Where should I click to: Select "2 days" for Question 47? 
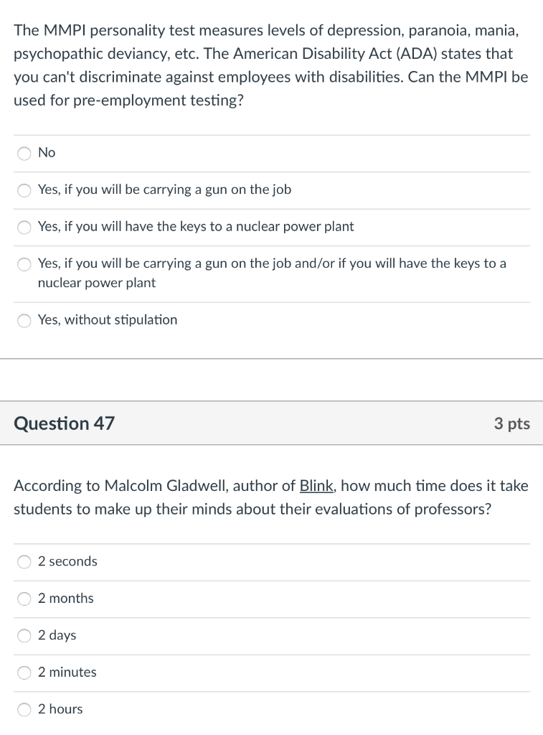click(24, 636)
